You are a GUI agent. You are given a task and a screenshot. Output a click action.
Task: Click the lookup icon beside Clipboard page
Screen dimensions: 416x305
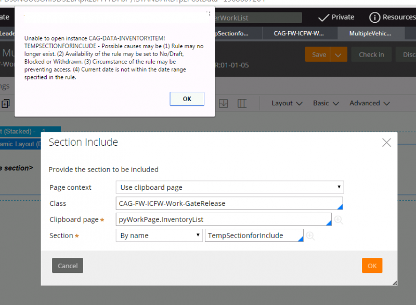coord(339,220)
